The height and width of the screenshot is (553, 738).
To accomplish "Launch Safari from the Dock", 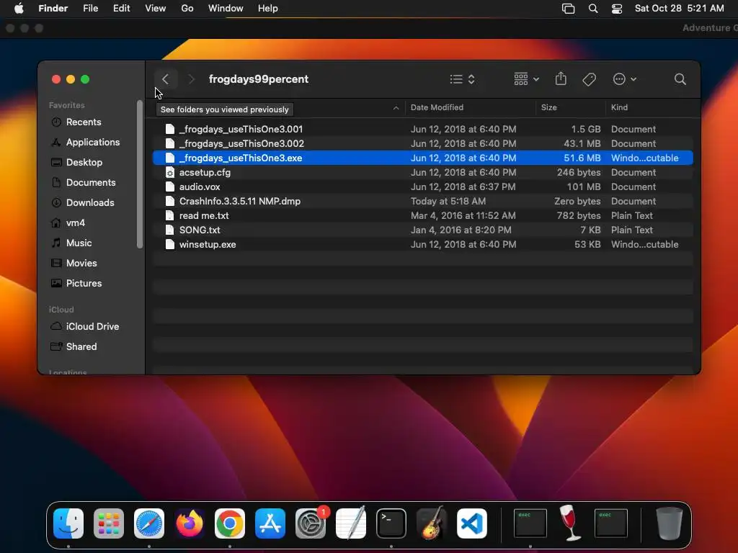I will click(149, 523).
